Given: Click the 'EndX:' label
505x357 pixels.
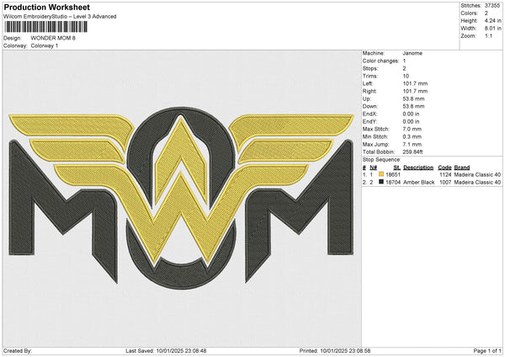Looking at the screenshot, I should coord(369,114).
